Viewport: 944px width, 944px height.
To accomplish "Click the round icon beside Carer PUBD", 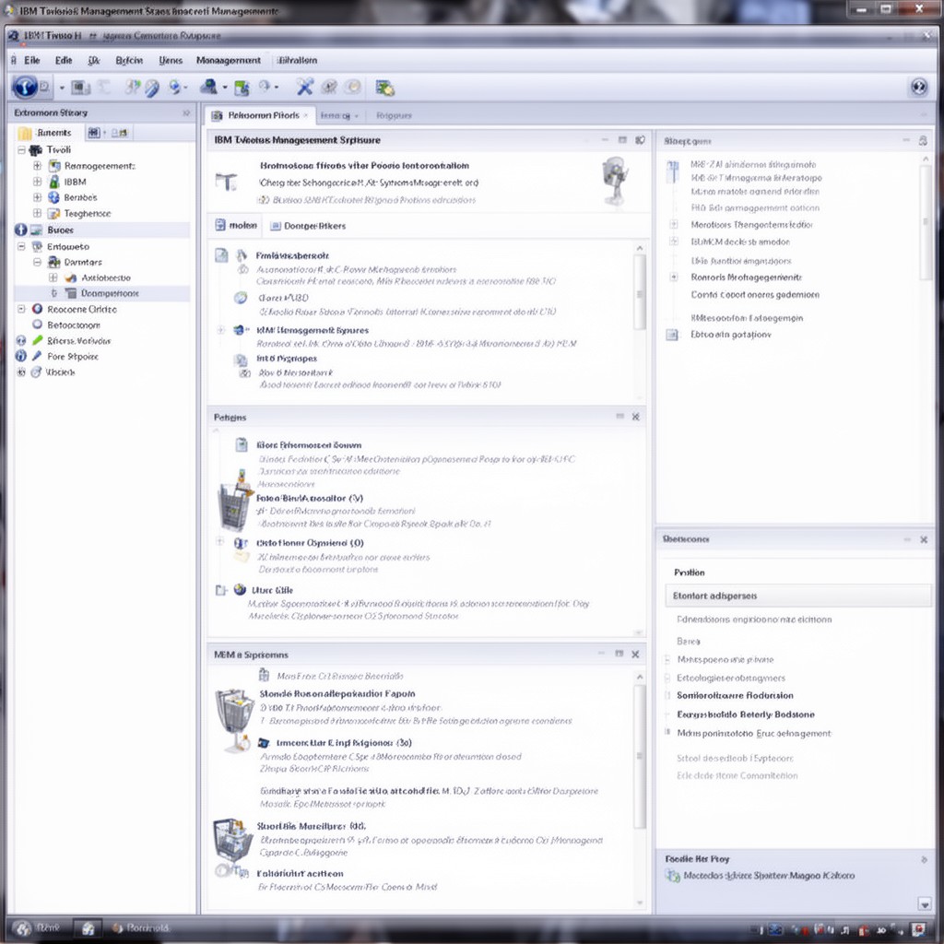I will pos(241,298).
